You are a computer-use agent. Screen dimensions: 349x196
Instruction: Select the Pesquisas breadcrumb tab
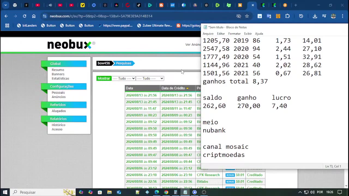pos(124,63)
